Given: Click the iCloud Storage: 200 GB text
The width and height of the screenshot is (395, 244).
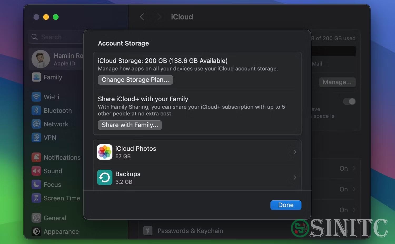Looking at the screenshot, I should coord(162,61).
